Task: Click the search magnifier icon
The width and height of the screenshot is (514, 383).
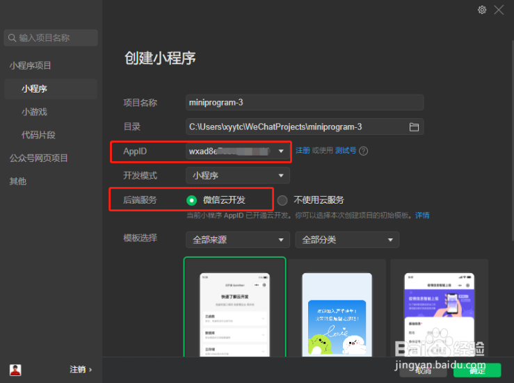Action: tap(12, 38)
